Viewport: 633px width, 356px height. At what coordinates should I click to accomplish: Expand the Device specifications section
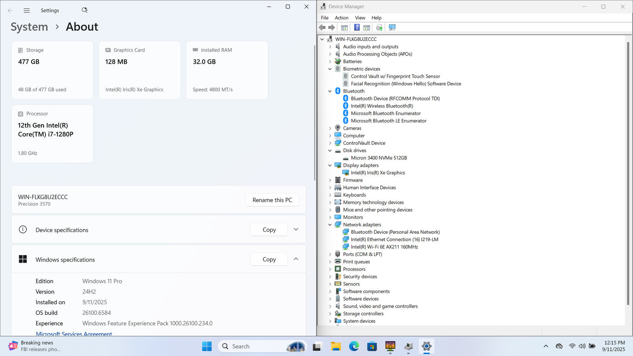point(296,229)
